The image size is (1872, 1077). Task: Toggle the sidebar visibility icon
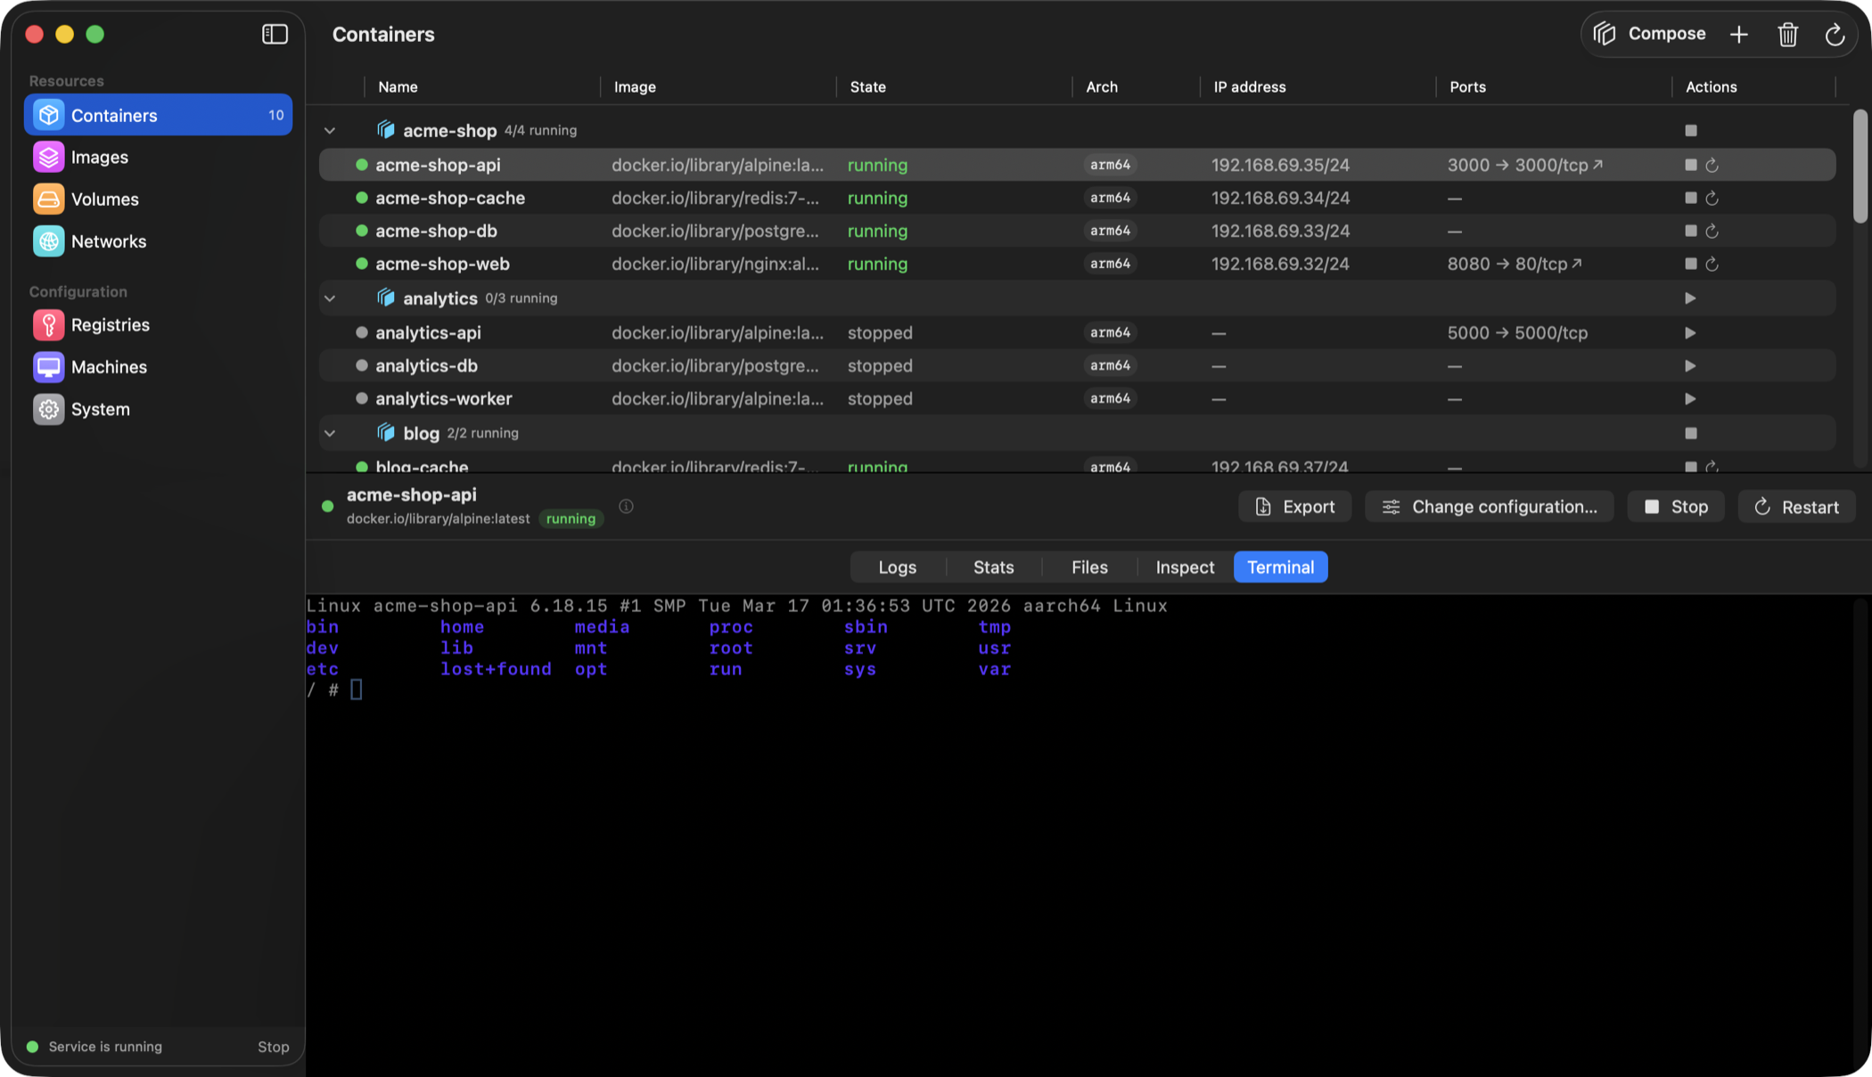(x=275, y=34)
